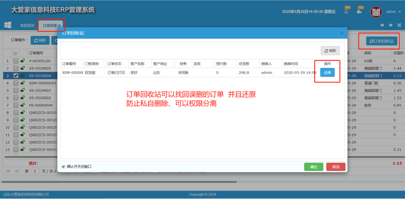Uncheck the 确认并关闭窗口 checkbox
The width and height of the screenshot is (405, 199).
point(63,166)
